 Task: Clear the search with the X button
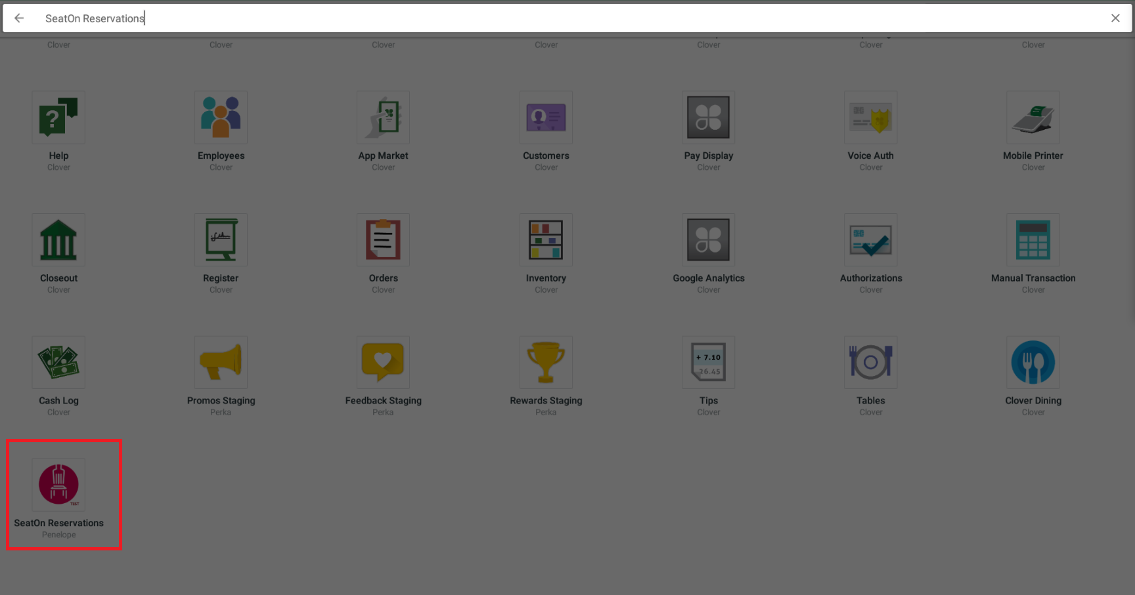[1115, 18]
